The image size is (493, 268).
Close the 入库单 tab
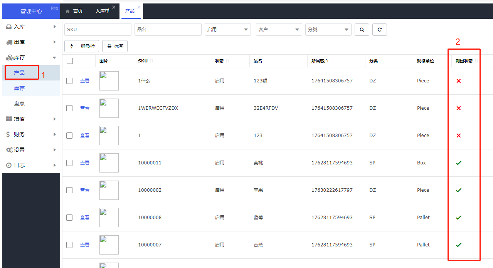(x=114, y=7)
